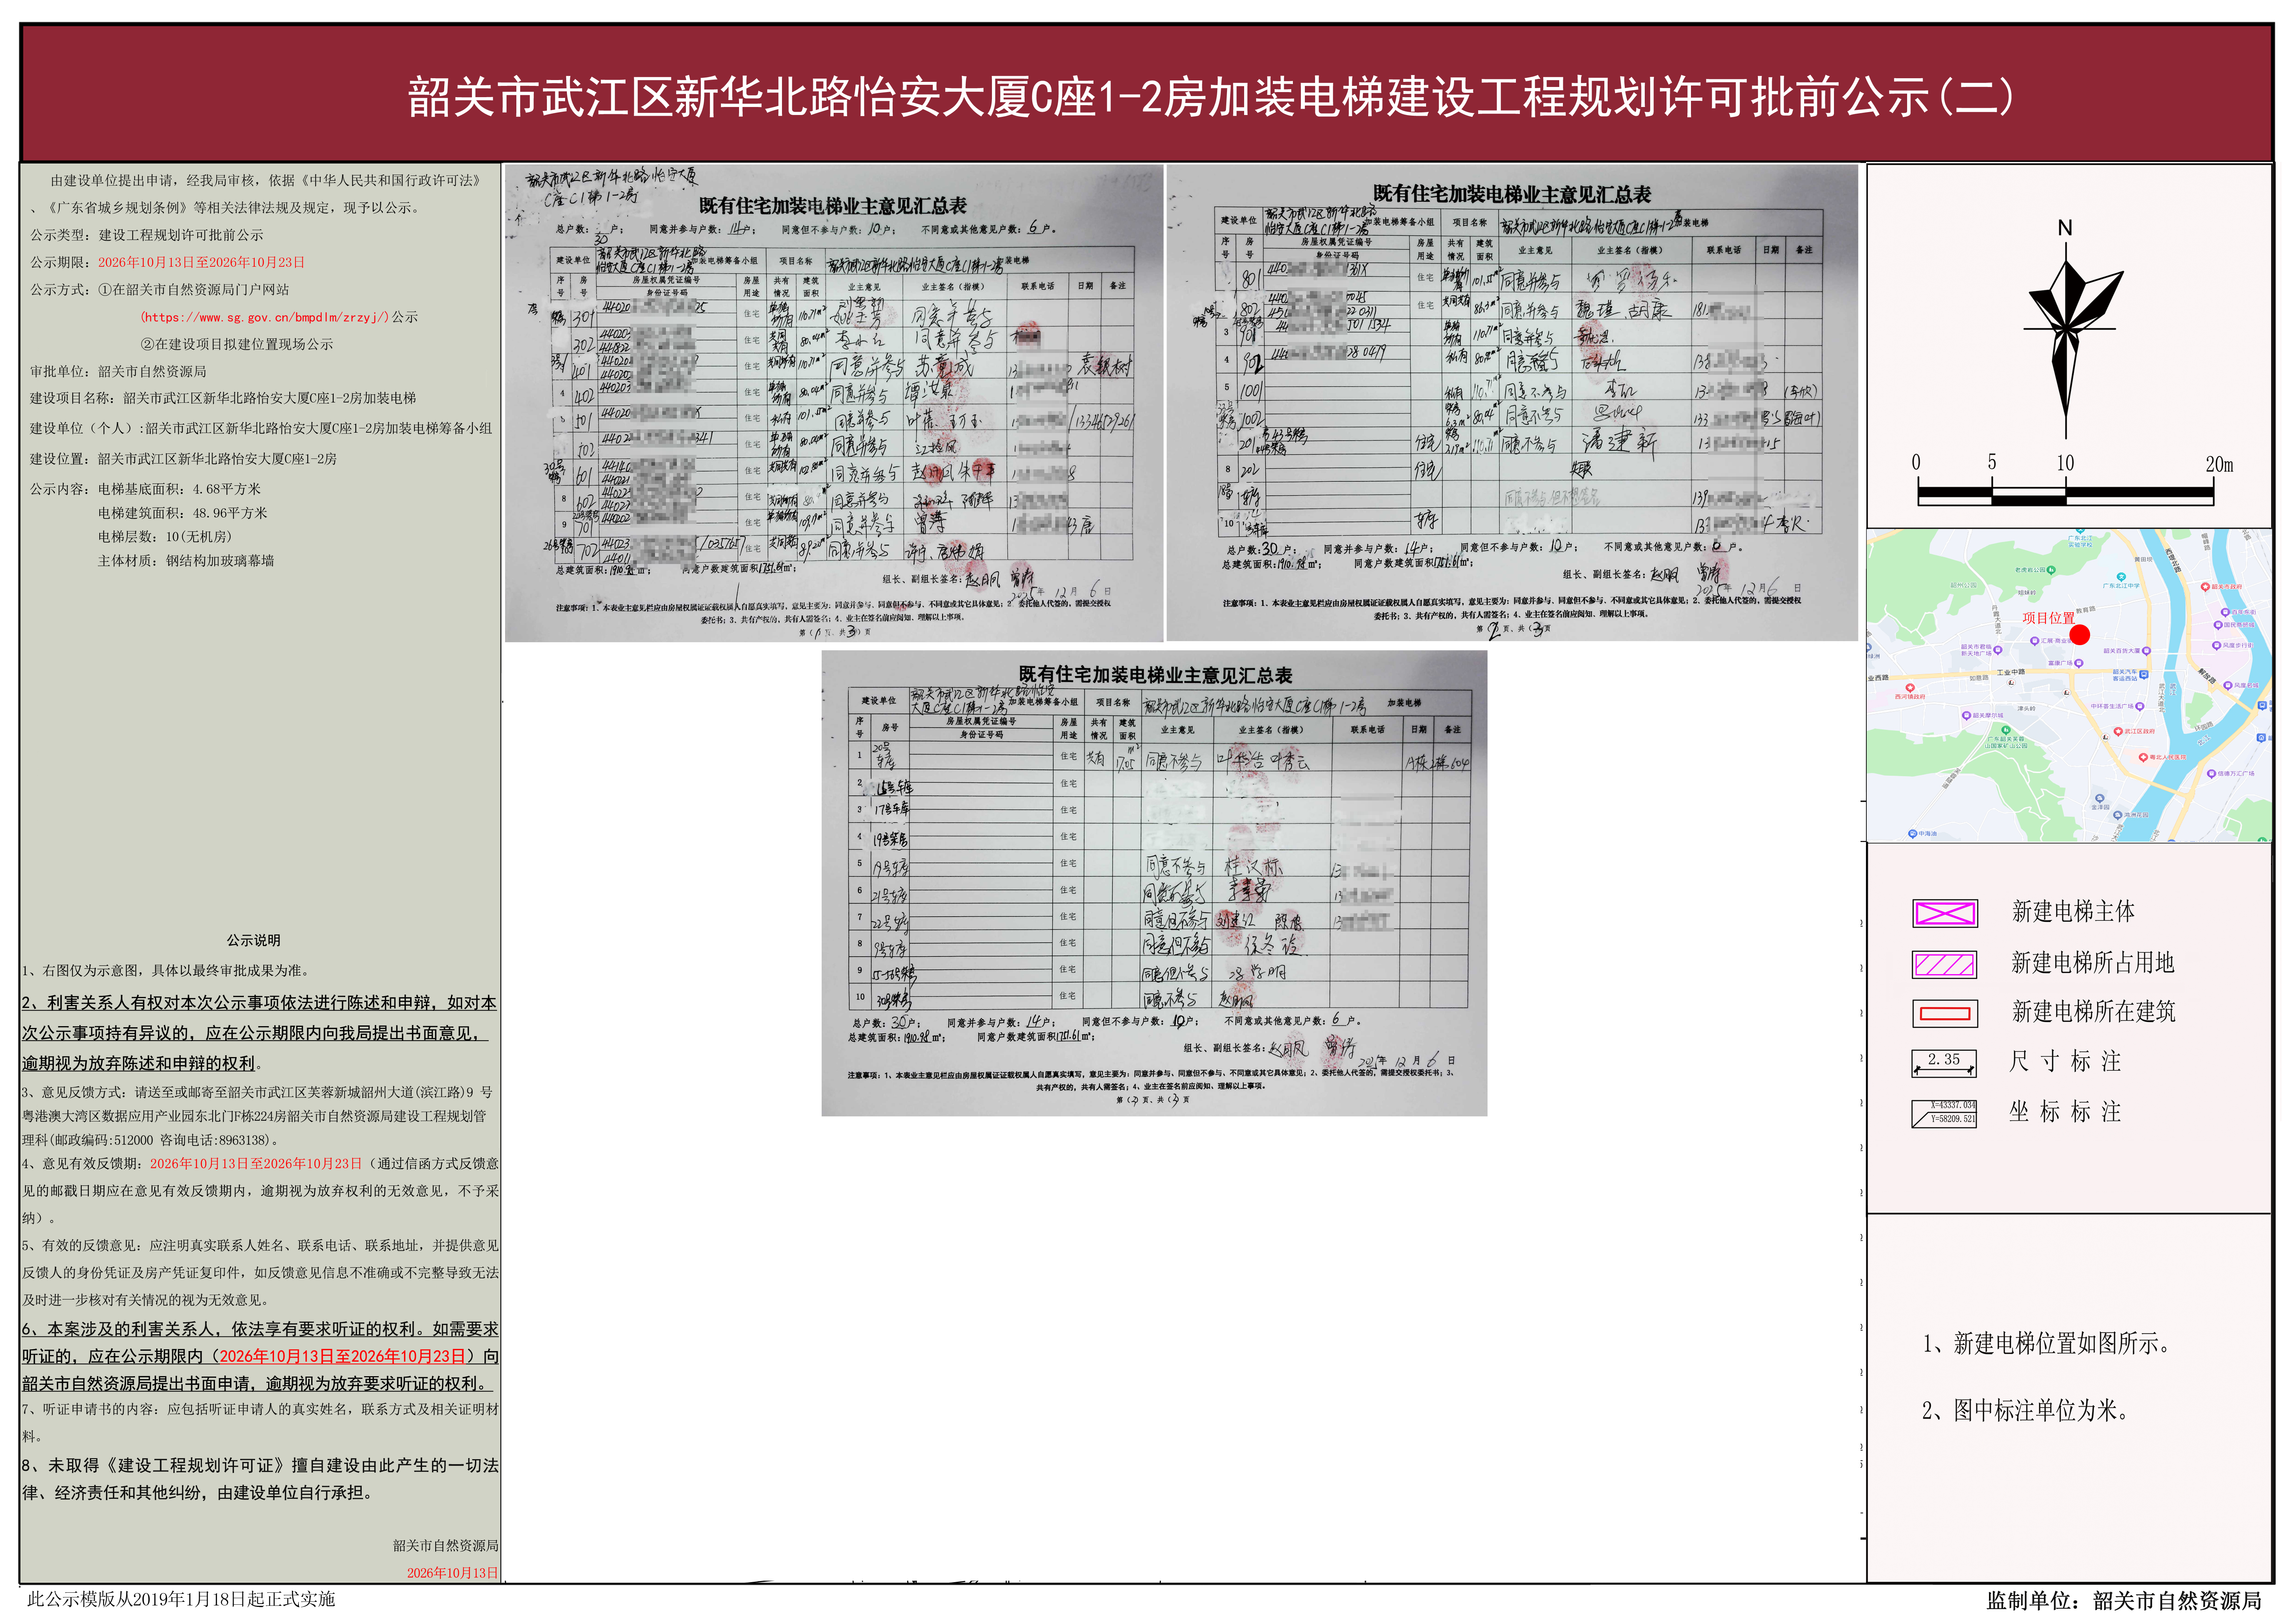Click the X/Y coordinate legend symbol

tap(1944, 1113)
